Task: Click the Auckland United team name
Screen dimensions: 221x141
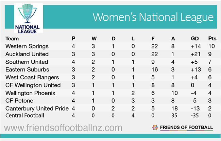Action: coord(27,54)
